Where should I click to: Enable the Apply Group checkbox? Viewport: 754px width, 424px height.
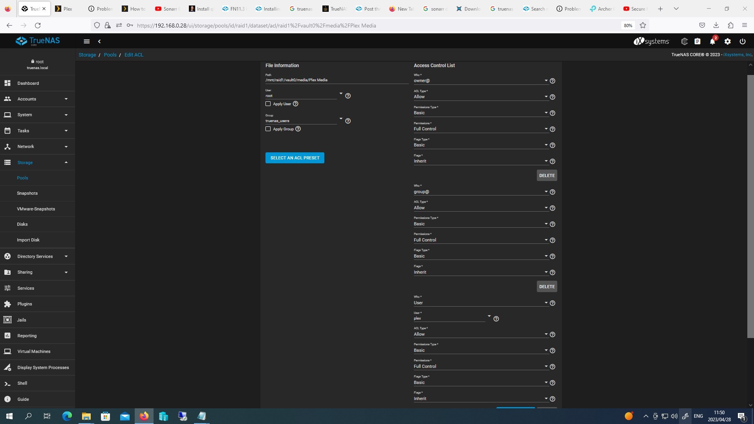click(x=268, y=129)
